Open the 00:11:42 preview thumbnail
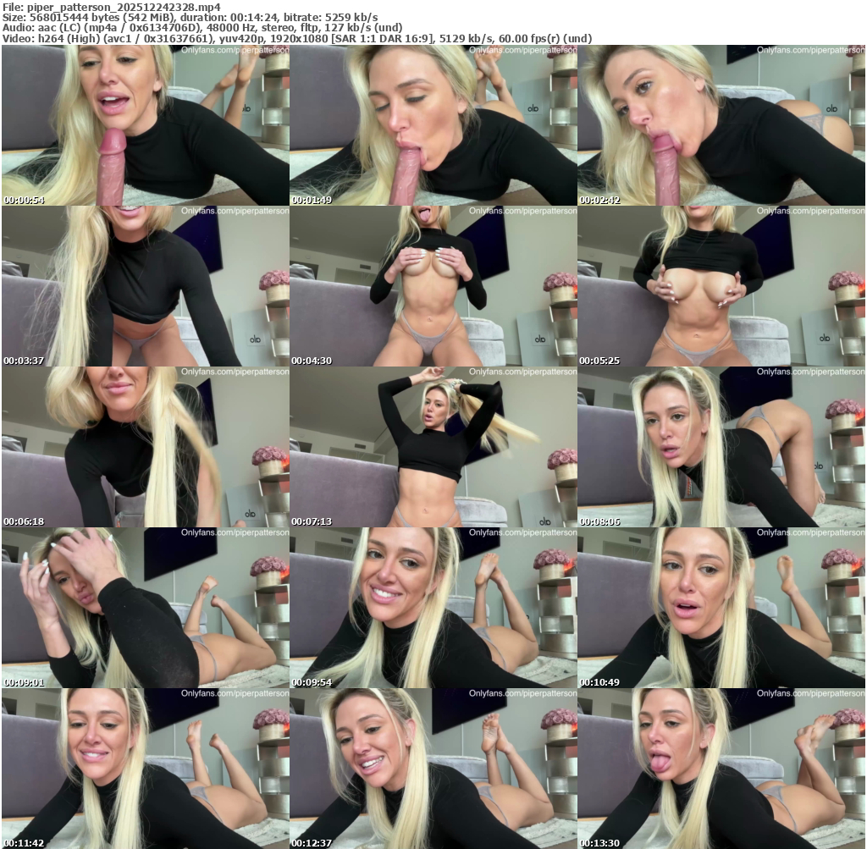 pyautogui.click(x=145, y=769)
